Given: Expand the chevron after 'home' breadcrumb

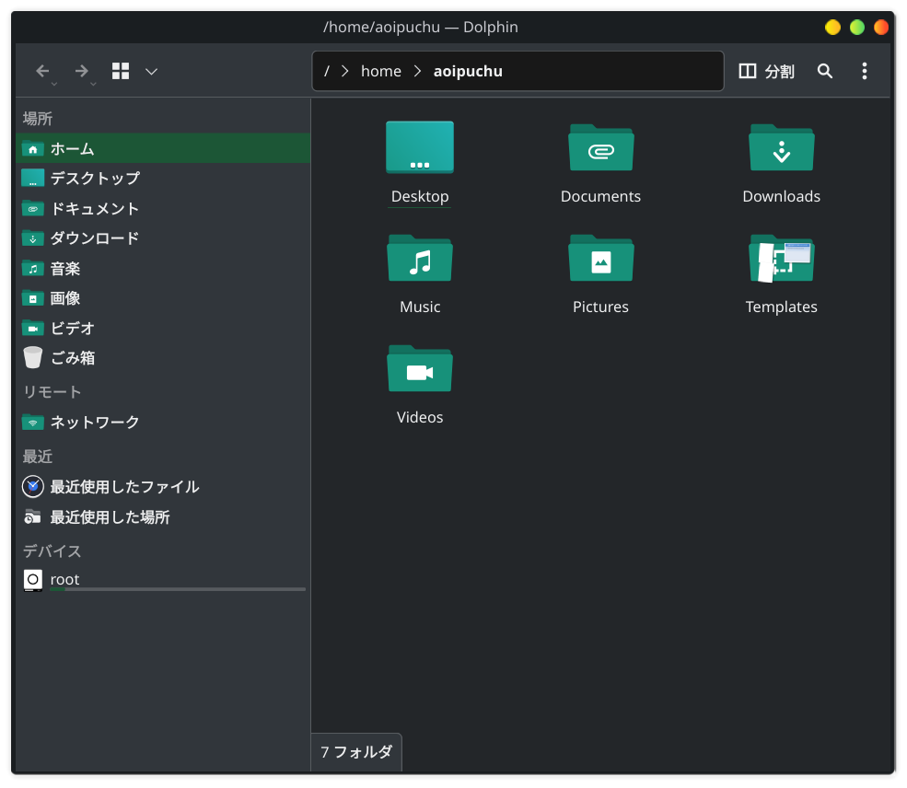Looking at the screenshot, I should tap(417, 71).
